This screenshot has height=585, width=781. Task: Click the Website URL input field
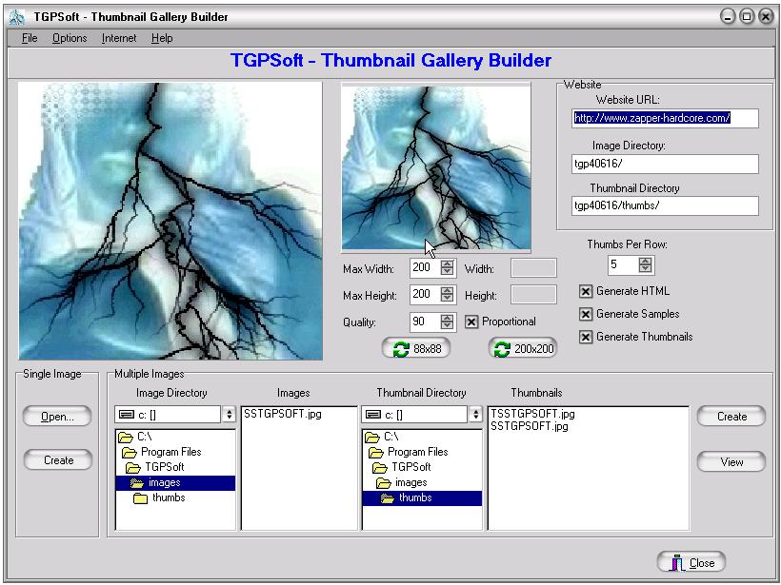click(665, 119)
